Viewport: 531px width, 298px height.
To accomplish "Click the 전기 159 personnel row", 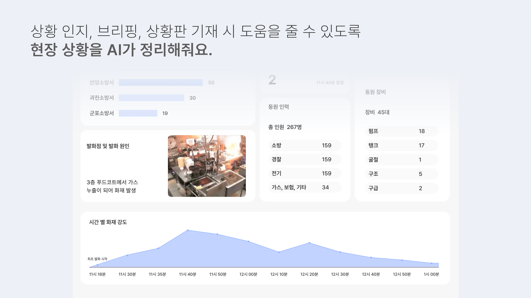I will (304, 173).
